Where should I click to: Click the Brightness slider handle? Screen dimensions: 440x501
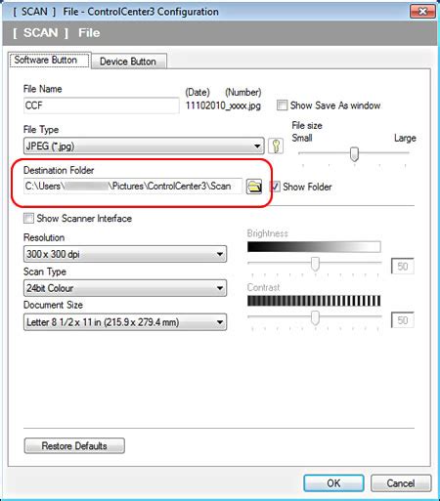[315, 264]
